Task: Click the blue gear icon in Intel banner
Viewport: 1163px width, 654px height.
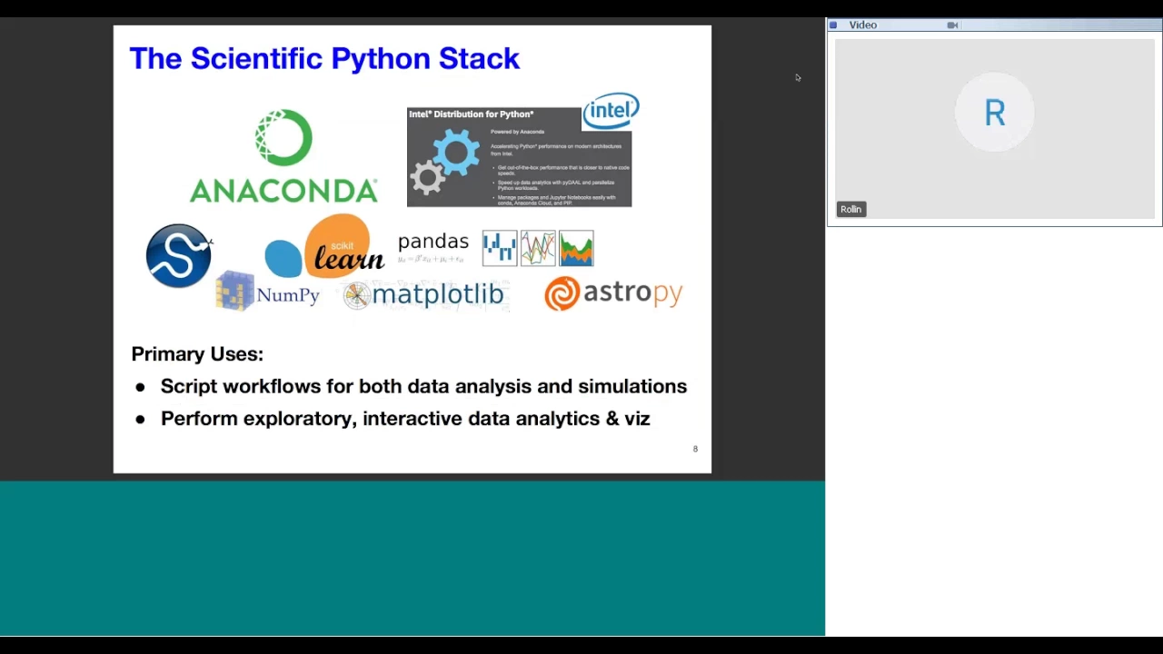Action: (456, 153)
